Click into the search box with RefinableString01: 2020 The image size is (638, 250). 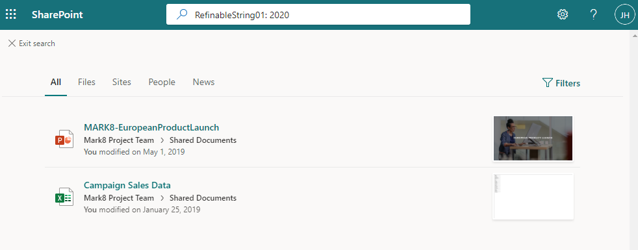click(318, 15)
